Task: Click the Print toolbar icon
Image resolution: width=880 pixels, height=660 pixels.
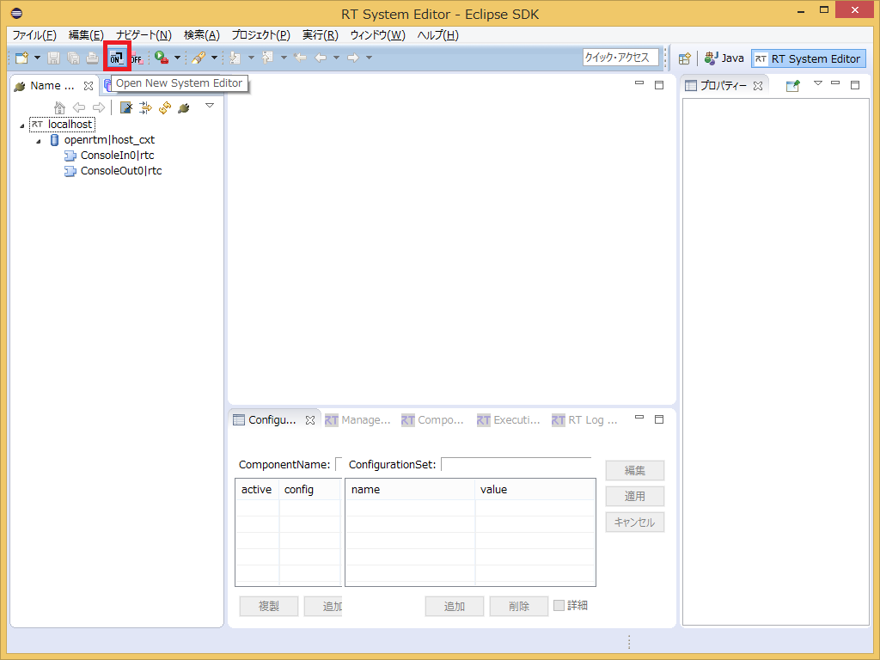Action: click(x=93, y=58)
